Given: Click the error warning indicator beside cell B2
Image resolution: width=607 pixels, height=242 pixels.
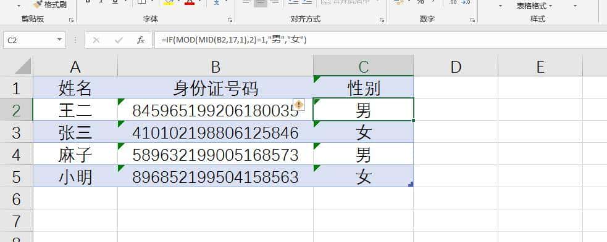Looking at the screenshot, I should 299,105.
